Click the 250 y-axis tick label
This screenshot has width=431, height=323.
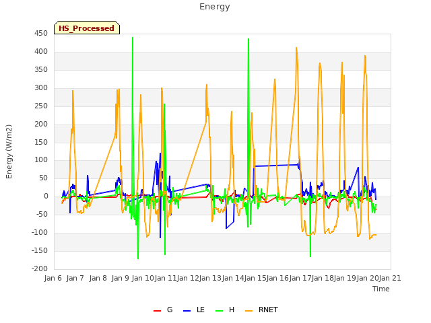(x=41, y=106)
